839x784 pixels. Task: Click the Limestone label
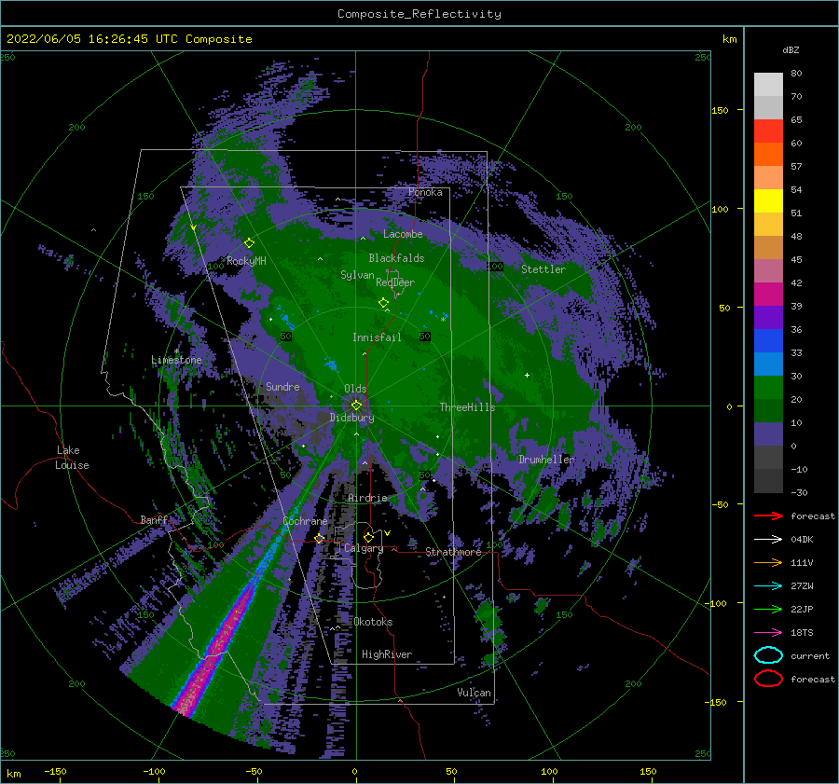click(176, 360)
